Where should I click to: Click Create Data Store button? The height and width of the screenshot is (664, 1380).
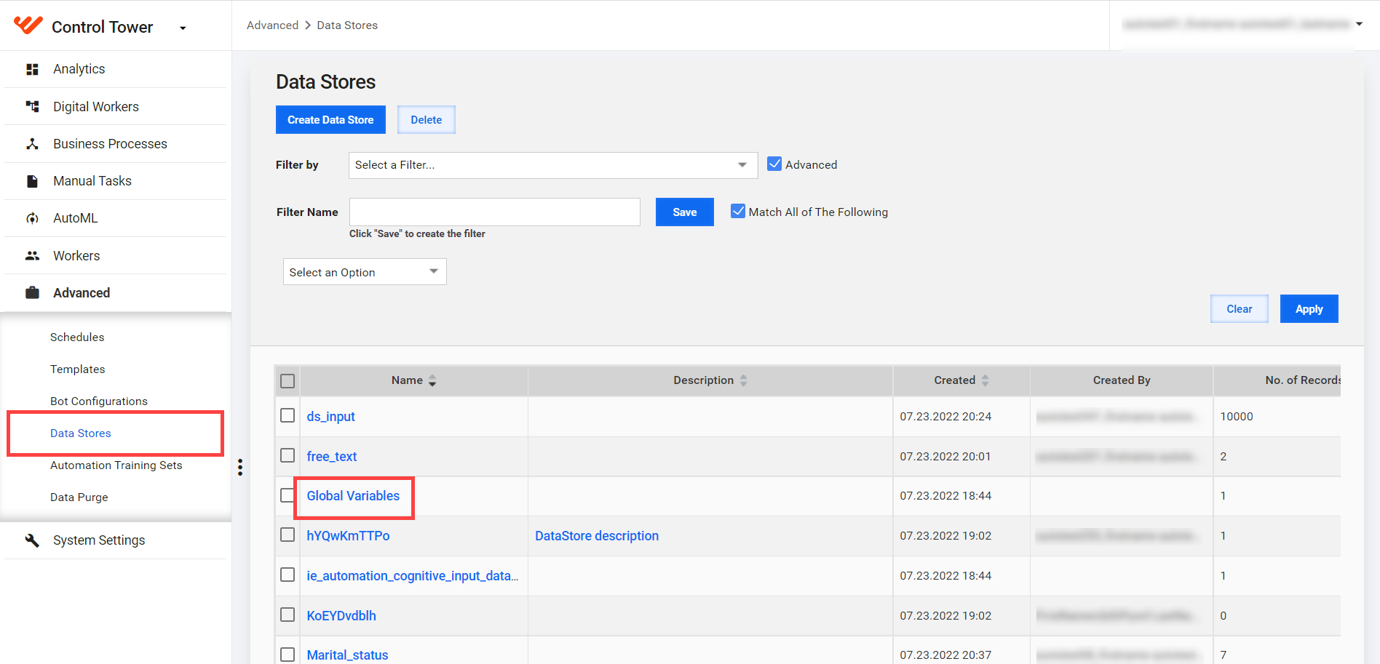click(330, 120)
